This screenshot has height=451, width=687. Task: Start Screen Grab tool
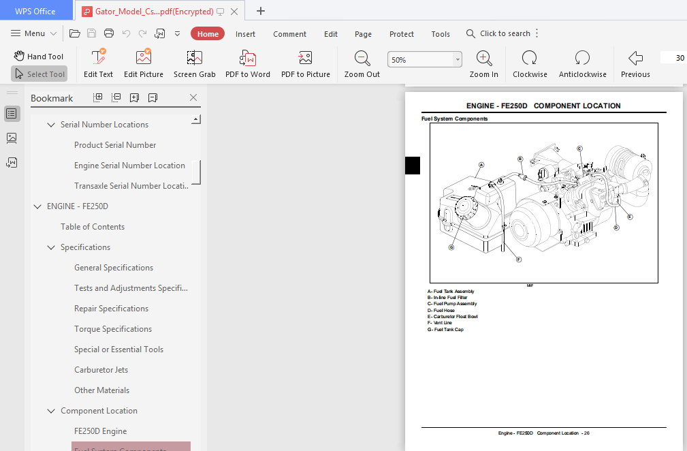(x=195, y=64)
